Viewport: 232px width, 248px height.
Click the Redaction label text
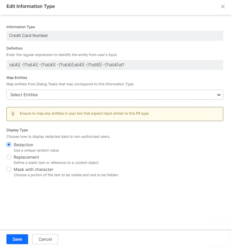pos(23,145)
